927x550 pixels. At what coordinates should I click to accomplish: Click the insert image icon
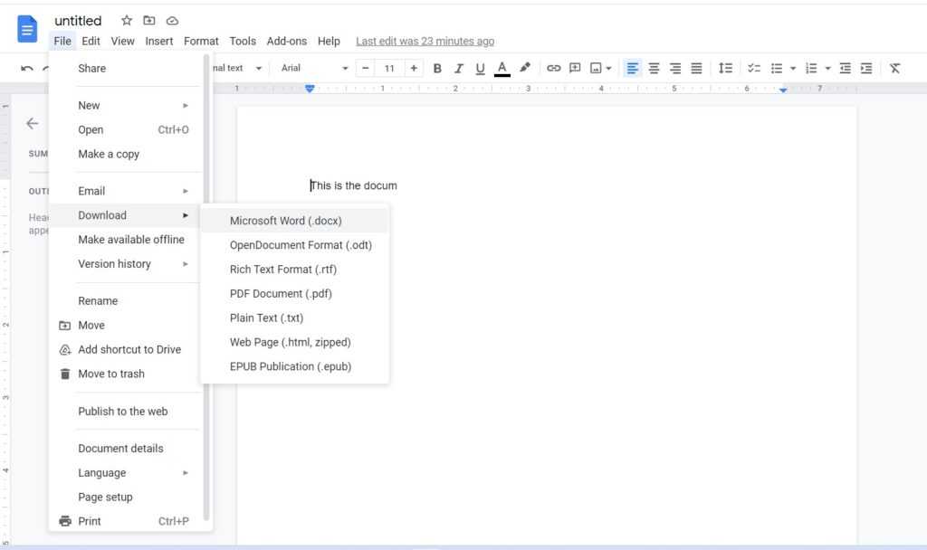coord(596,68)
